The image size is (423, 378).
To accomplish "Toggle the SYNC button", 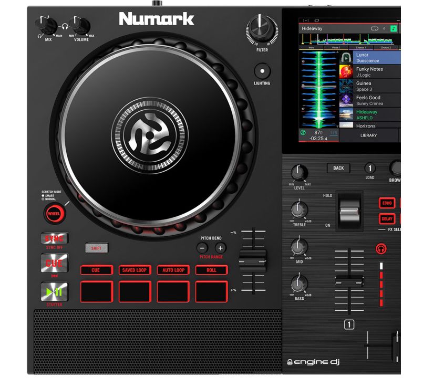I will coord(54,238).
